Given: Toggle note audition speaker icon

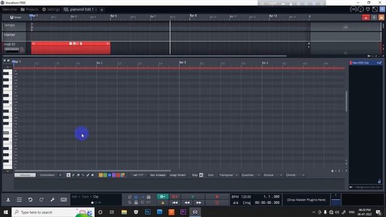Looking at the screenshot, I should [x=92, y=175].
